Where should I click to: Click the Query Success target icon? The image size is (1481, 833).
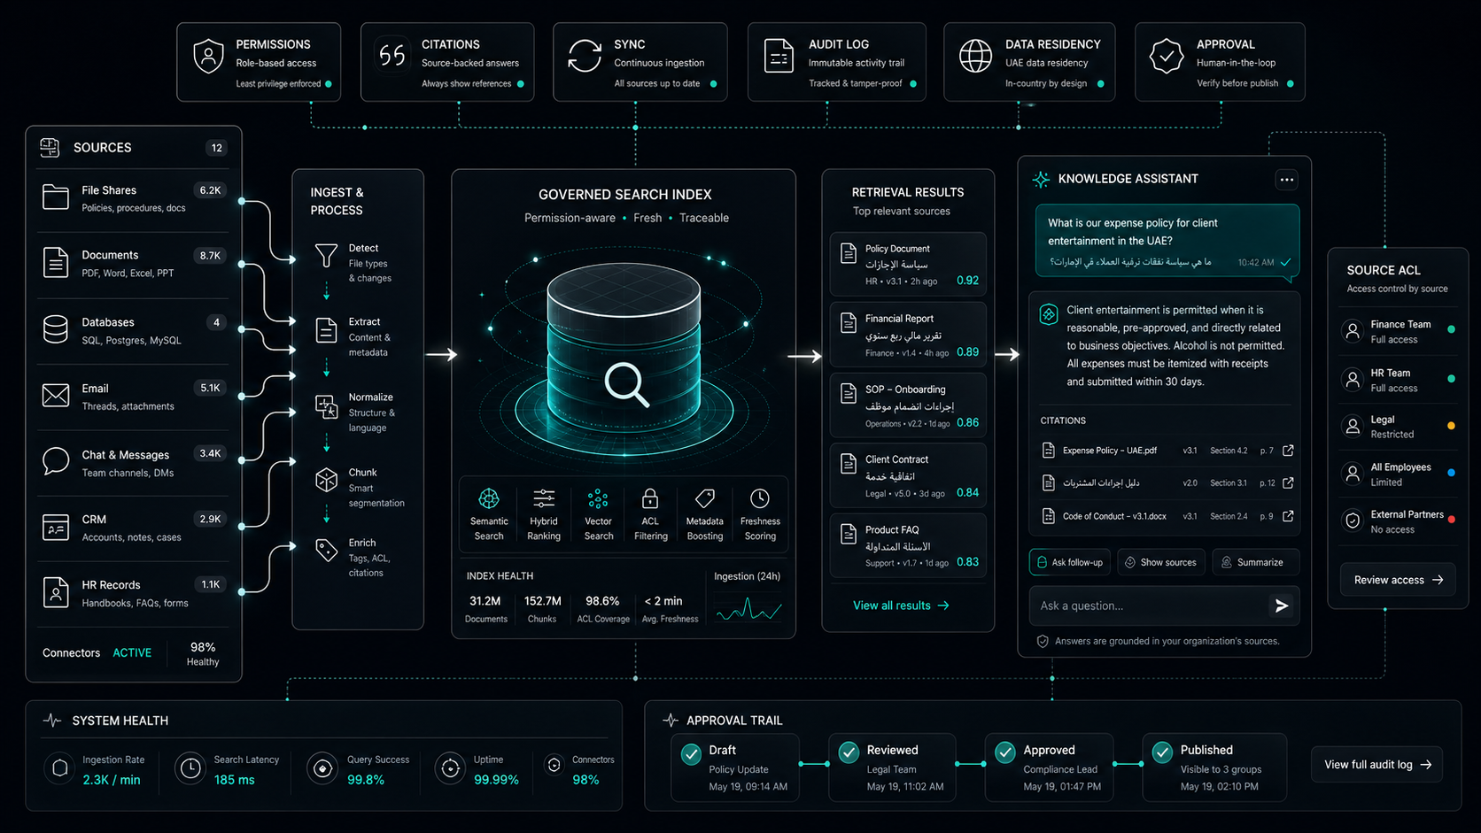coord(322,768)
